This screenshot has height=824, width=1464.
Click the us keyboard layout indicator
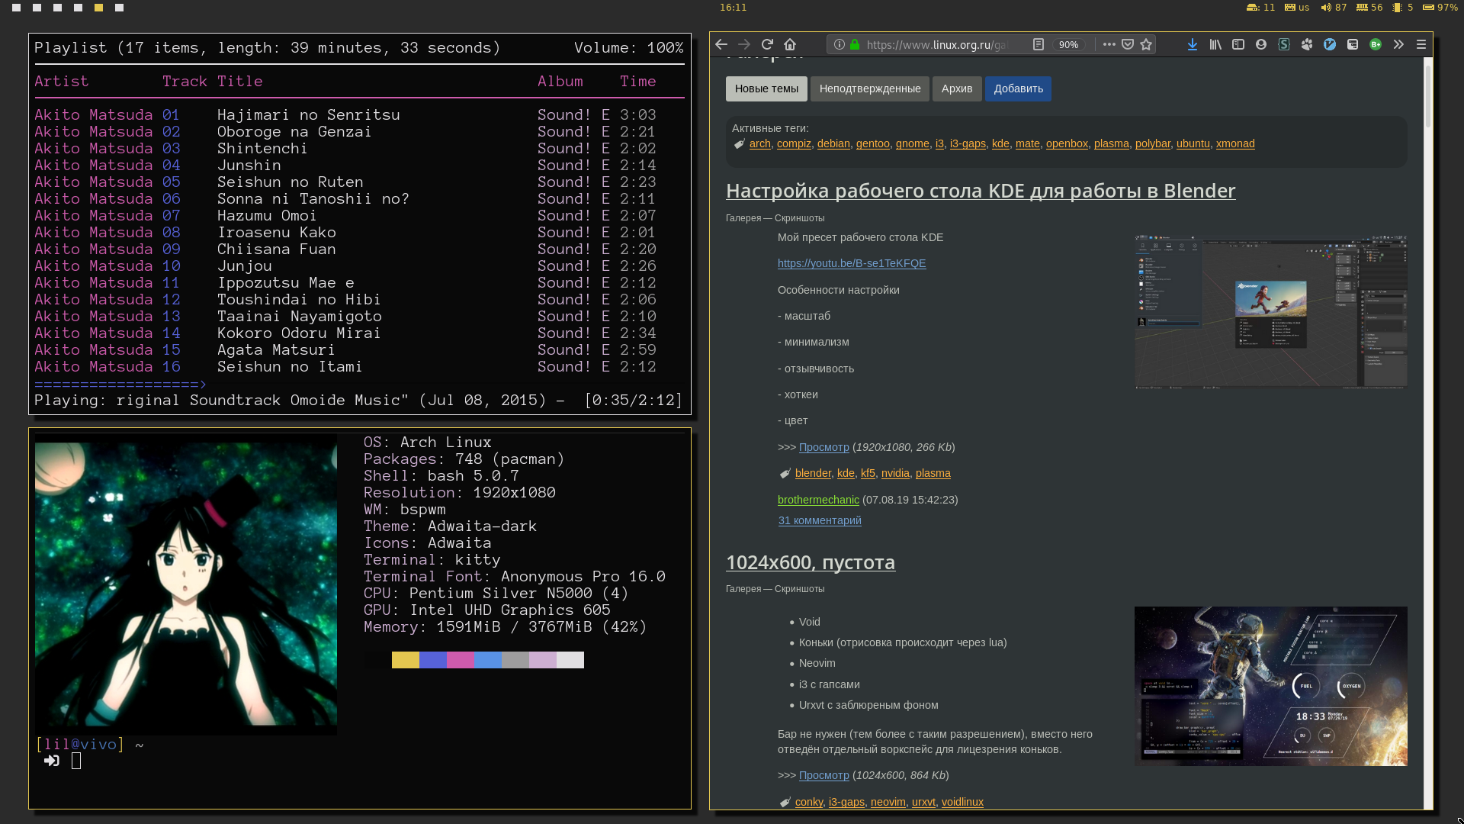[1297, 8]
